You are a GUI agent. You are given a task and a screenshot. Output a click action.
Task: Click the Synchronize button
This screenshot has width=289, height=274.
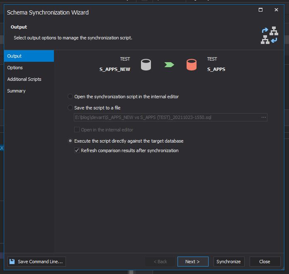click(228, 262)
